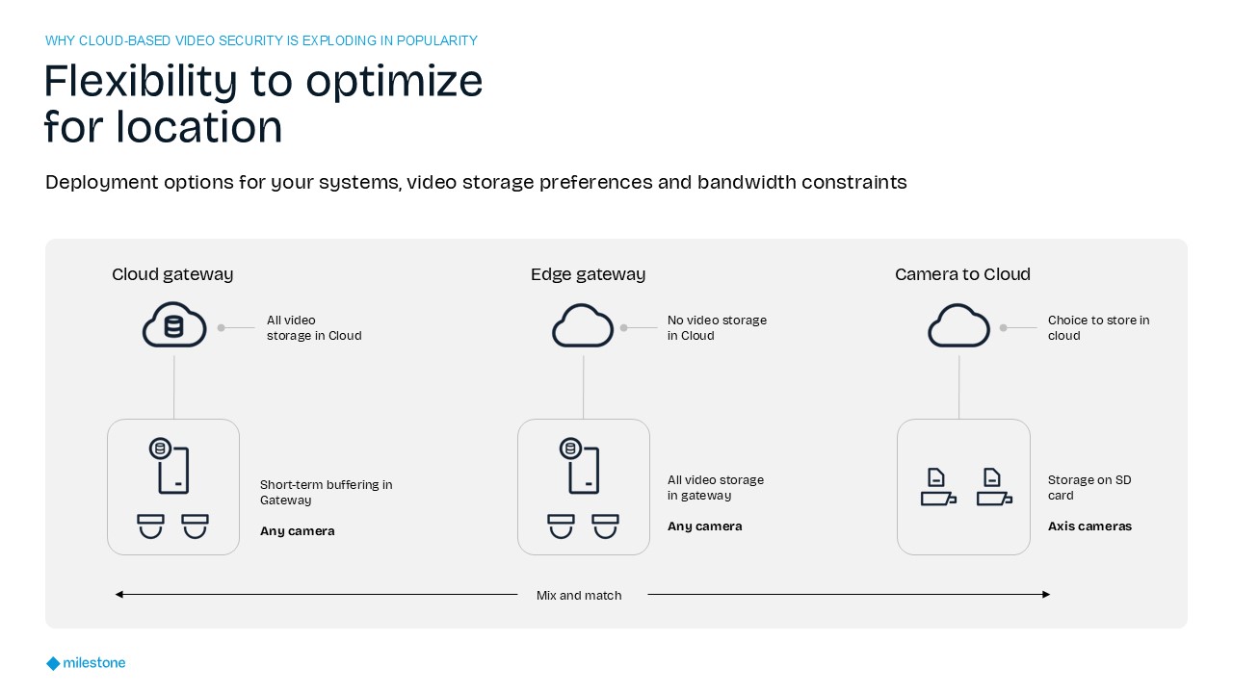Viewport: 1233px width, 693px height.
Task: Click the right arrowhead of Mix and match
Action: point(1045,595)
